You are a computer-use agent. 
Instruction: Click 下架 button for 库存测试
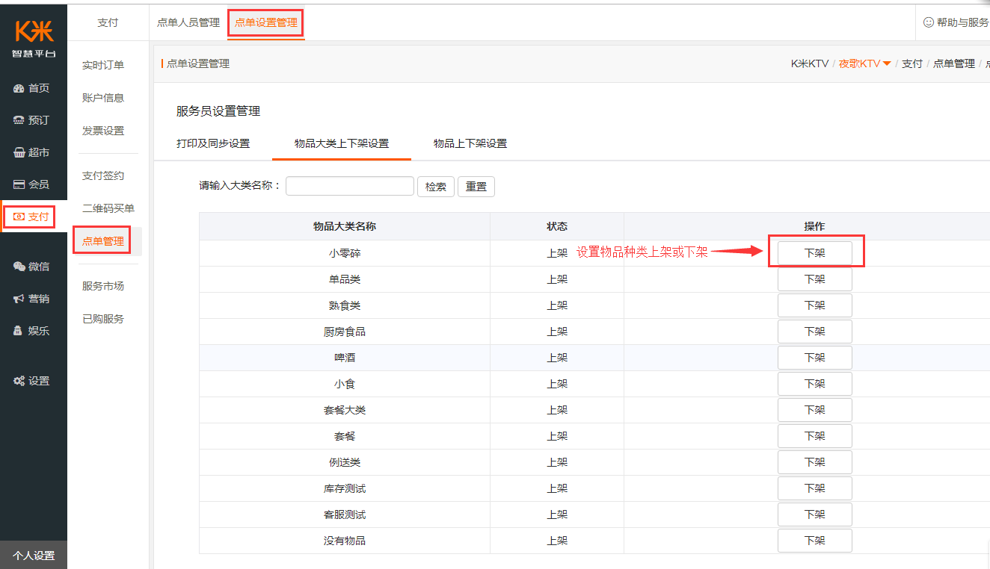815,488
